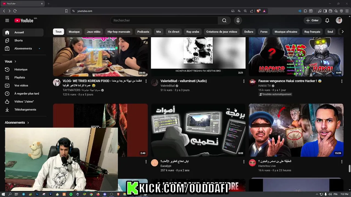Image resolution: width=351 pixels, height=197 pixels.
Task: Click the Créer button
Action: click(312, 21)
